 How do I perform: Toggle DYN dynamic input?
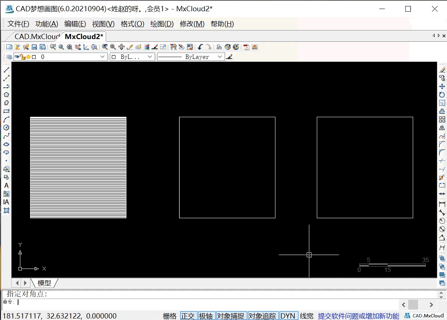pos(288,316)
